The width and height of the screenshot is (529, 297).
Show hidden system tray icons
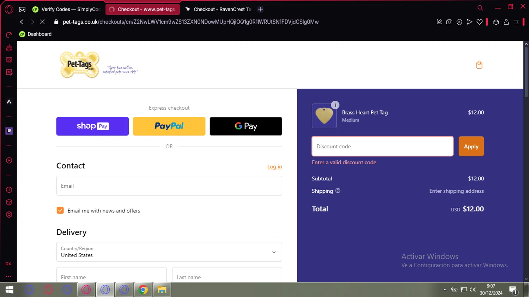pyautogui.click(x=445, y=290)
